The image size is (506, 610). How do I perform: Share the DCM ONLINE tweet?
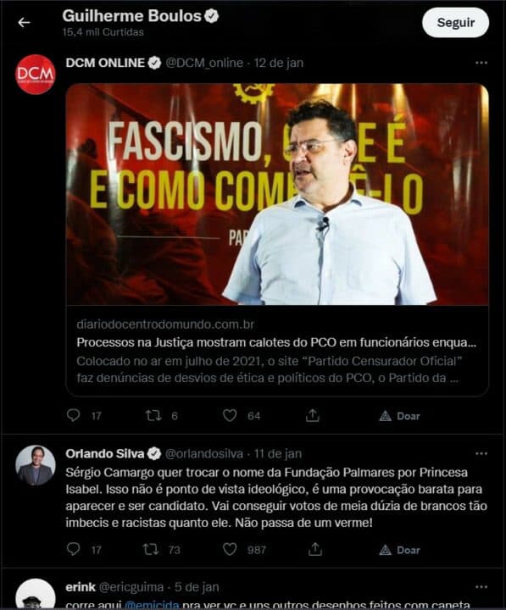click(x=312, y=415)
